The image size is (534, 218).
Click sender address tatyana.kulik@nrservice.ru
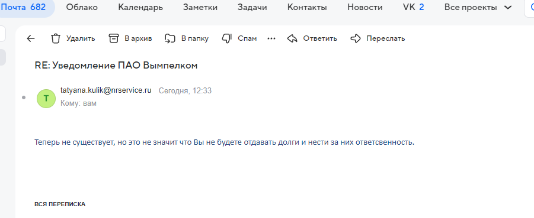pos(105,90)
